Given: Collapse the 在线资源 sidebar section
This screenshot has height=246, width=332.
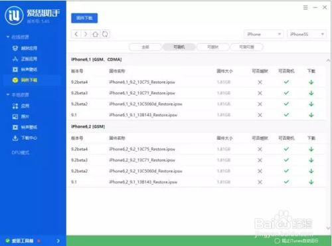Looking at the screenshot, I should click(x=18, y=37).
